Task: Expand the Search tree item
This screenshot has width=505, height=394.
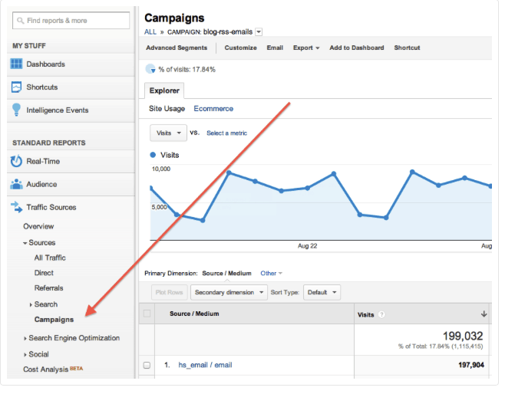Action: 31,304
